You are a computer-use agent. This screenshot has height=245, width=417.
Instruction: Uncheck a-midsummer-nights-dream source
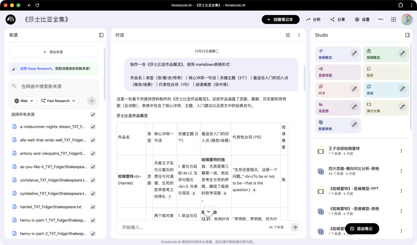tap(93, 127)
